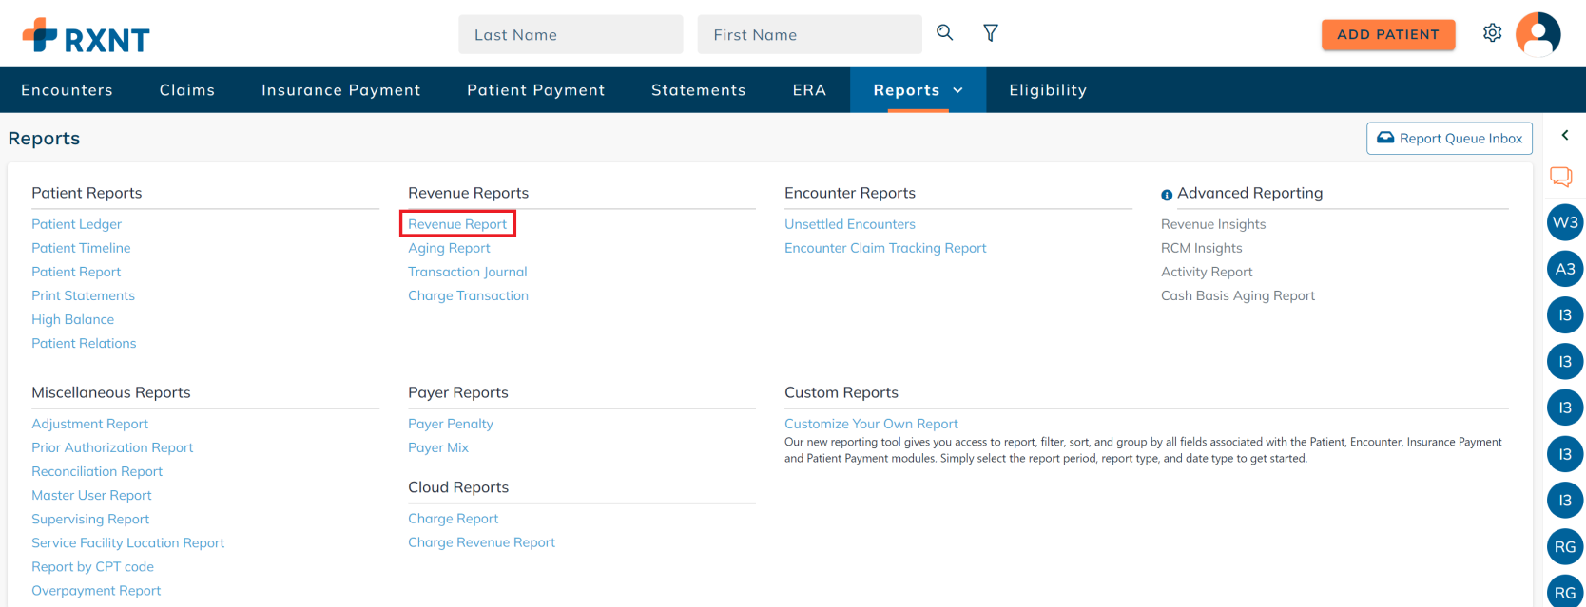Collapse the right sidebar with the arrow
This screenshot has height=607, width=1586.
1565,135
